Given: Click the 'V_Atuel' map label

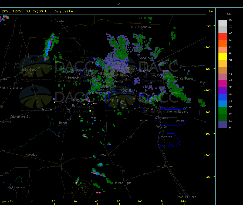Looking at the screenshot, I should click(x=139, y=100).
